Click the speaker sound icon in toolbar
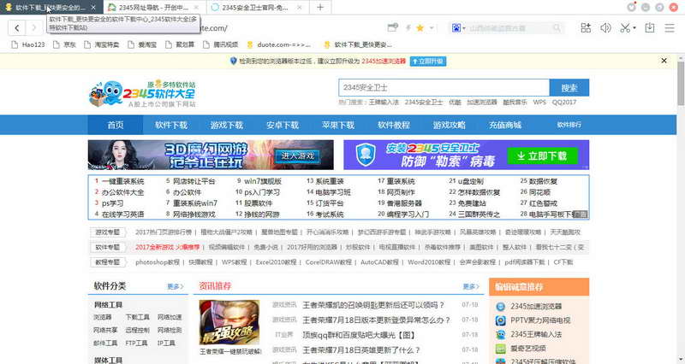Viewport: 685px width, 364px height. coord(605,28)
